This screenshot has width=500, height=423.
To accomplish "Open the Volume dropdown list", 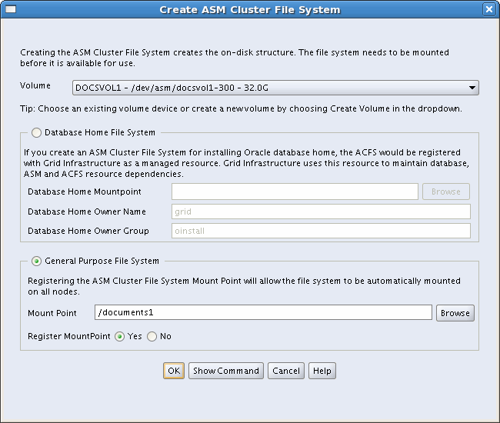I will [x=275, y=88].
